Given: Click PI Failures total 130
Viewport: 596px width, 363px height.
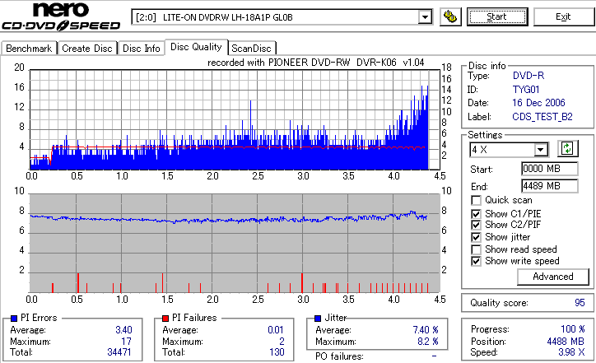Looking at the screenshot, I should tap(277, 352).
